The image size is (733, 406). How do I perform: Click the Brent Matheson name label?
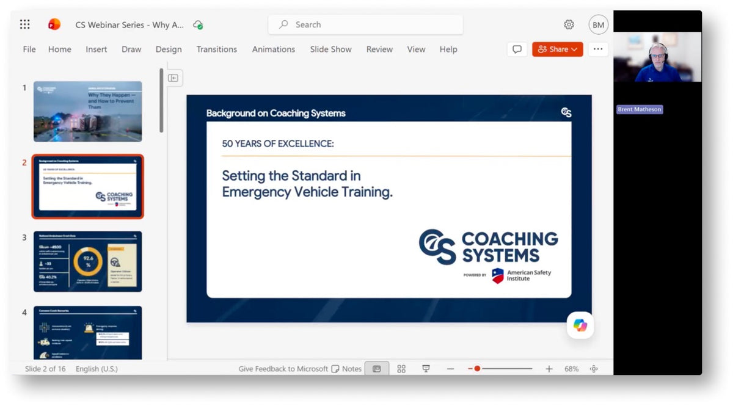tap(640, 109)
